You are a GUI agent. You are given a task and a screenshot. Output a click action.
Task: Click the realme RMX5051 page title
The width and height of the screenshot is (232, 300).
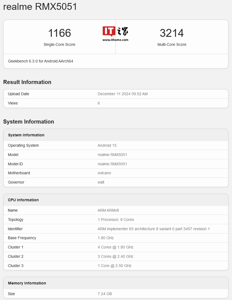point(40,7)
